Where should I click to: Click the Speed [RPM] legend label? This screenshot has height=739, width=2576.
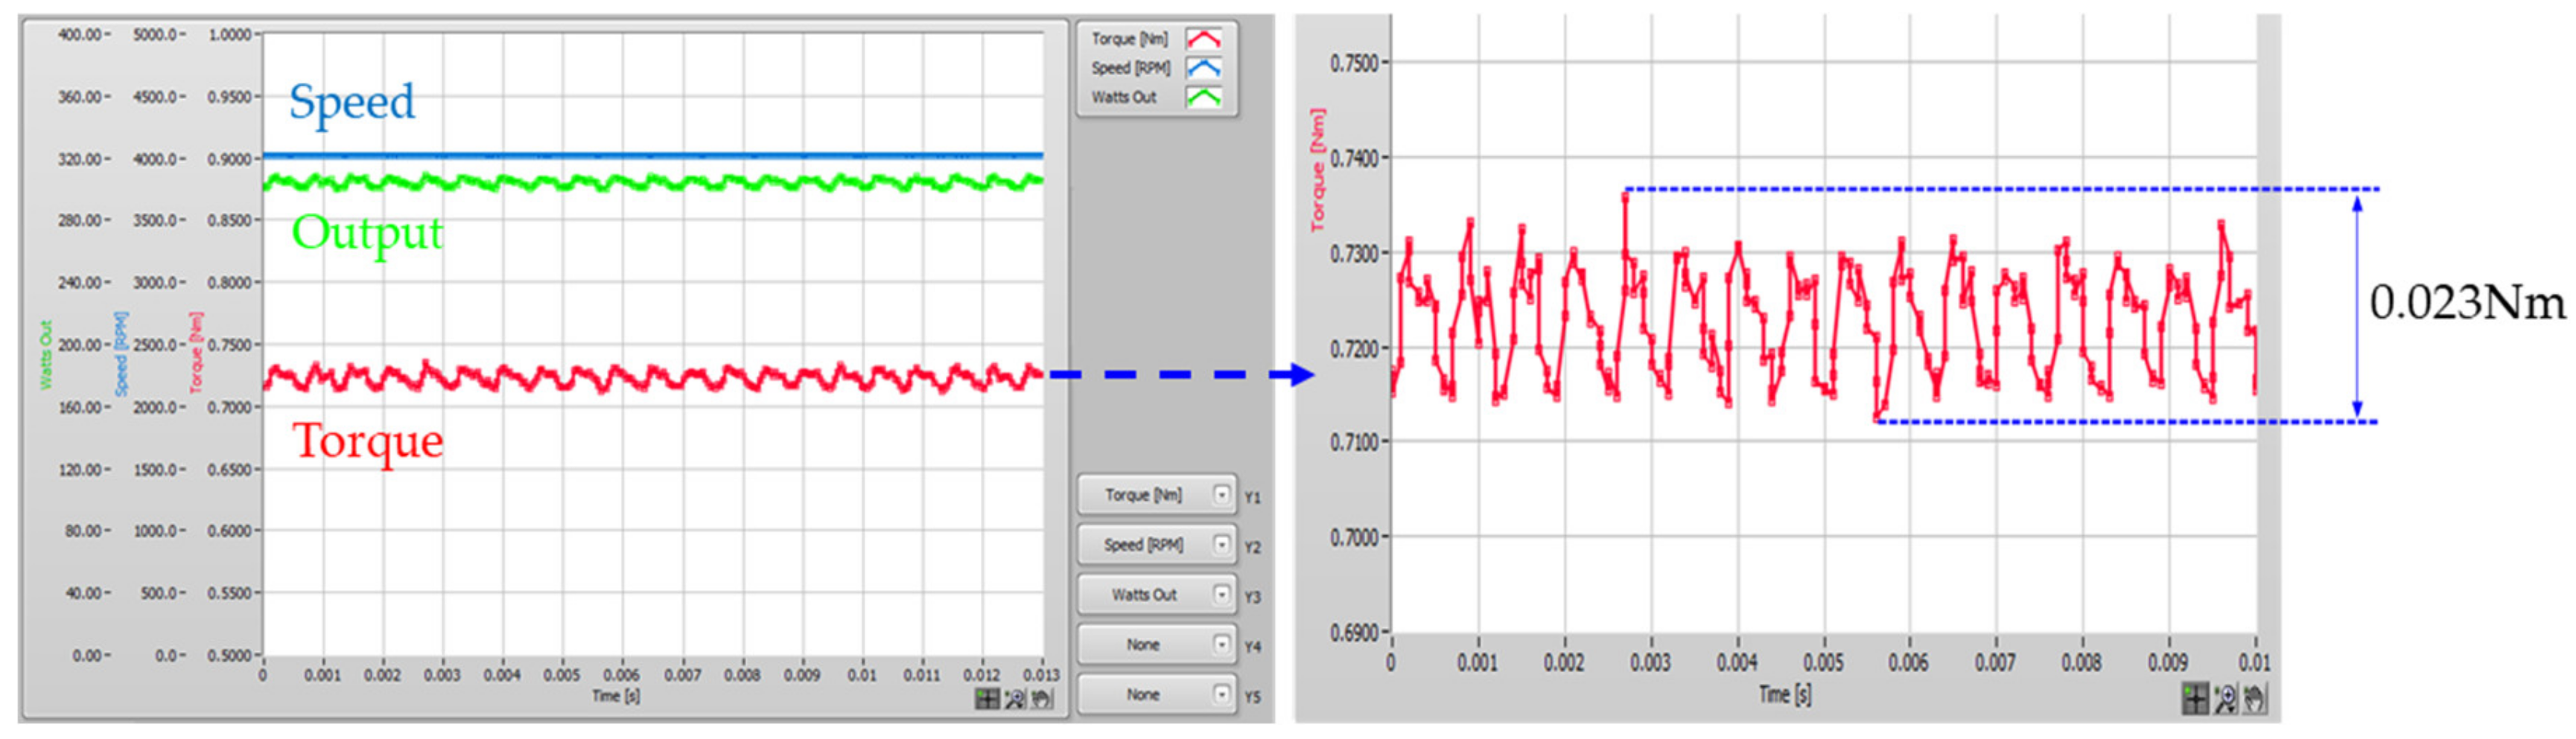tap(1130, 68)
